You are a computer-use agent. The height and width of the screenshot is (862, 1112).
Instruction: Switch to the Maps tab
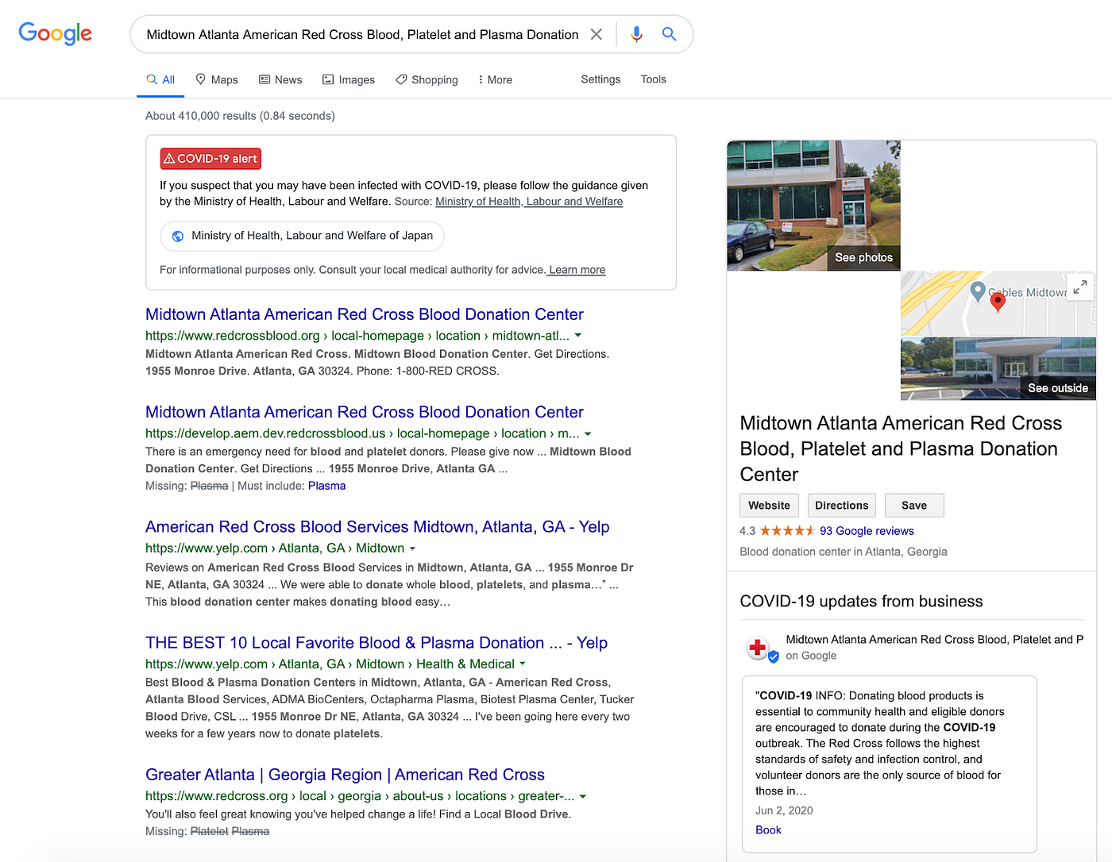click(217, 79)
